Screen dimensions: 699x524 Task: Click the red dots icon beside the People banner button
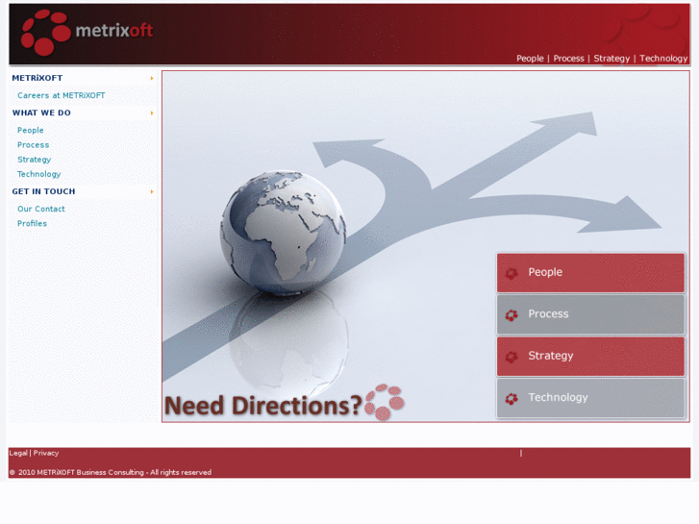coord(512,273)
